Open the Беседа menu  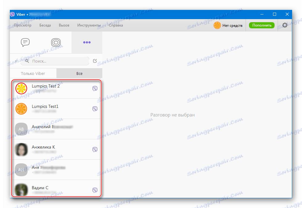45,25
